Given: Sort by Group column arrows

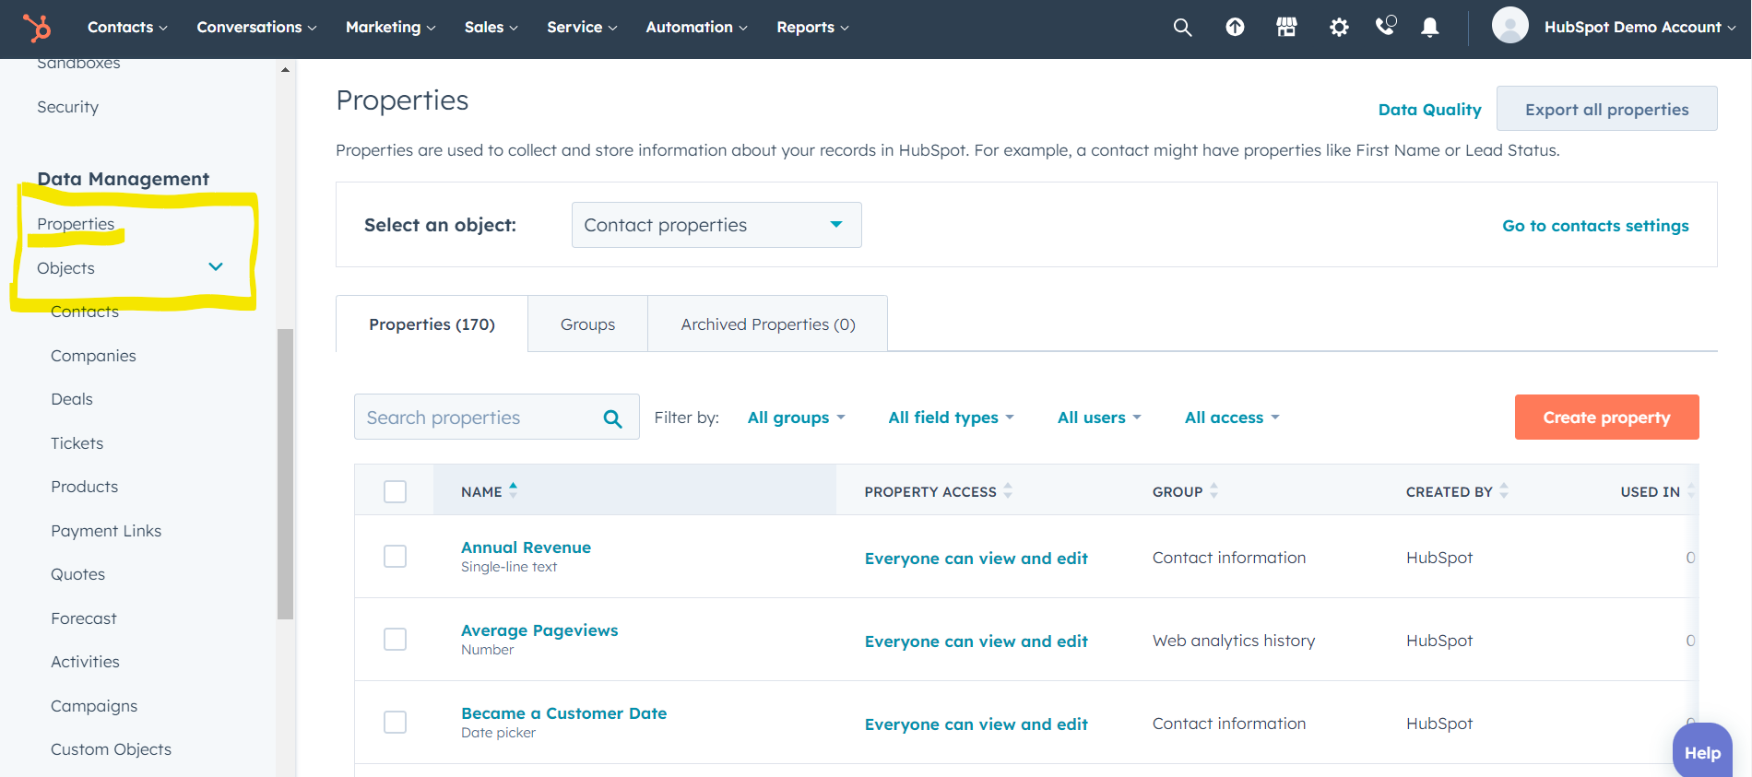Looking at the screenshot, I should [1213, 490].
